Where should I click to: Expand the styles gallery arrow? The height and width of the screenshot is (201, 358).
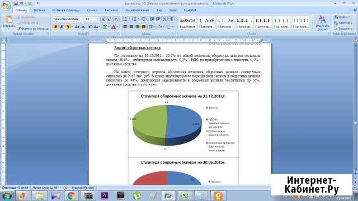[312, 28]
